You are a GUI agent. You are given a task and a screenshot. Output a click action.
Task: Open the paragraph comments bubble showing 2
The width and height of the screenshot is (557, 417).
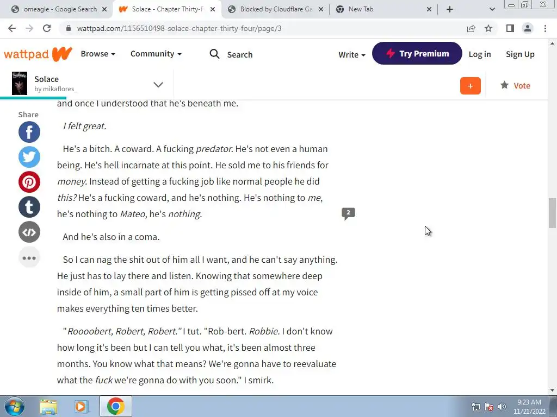tap(348, 213)
